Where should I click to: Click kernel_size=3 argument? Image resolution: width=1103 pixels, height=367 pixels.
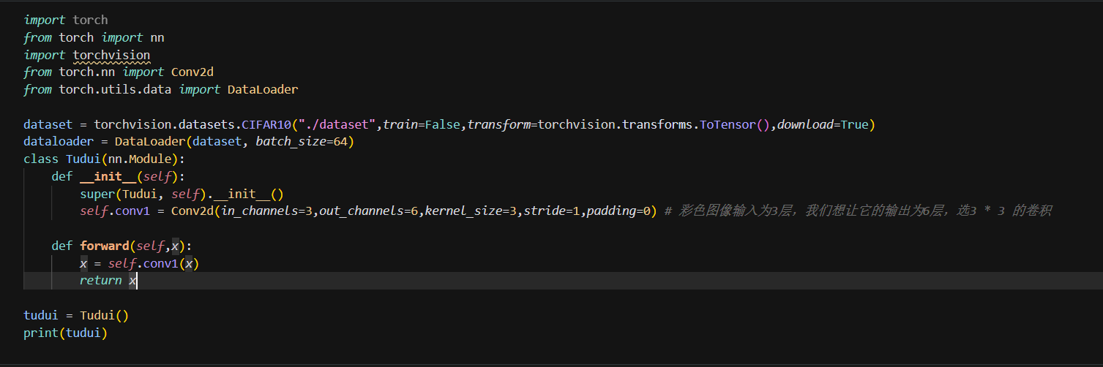point(471,213)
